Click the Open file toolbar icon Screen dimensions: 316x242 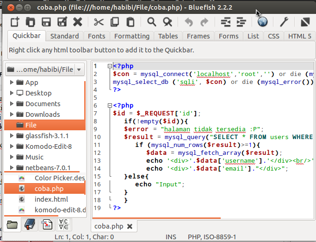click(31, 22)
